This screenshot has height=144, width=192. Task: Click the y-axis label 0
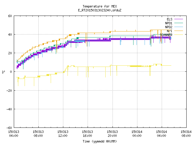(11, 72)
